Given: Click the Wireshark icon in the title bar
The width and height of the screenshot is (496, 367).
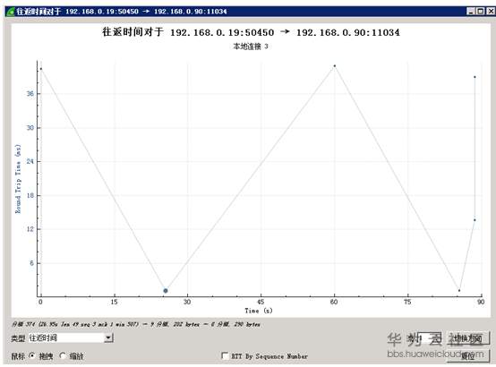Looking at the screenshot, I should (x=11, y=12).
